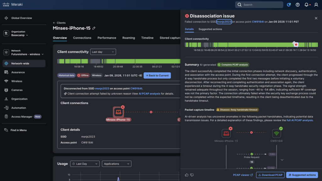The height and width of the screenshot is (181, 322).
Task: Click the edit pencil icon beside Minses-iPhone-15
Action: [94, 28]
